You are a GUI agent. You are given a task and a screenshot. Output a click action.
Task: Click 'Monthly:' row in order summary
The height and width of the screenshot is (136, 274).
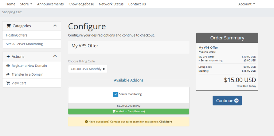(227, 71)
